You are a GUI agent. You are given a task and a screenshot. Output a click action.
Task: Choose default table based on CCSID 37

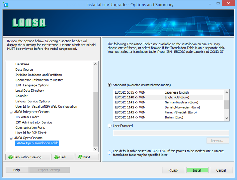pyautogui.click(x=110, y=153)
